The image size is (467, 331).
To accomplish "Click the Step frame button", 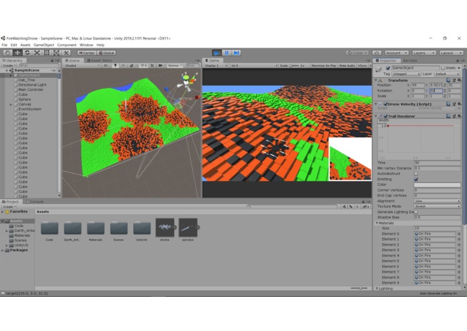I will (236, 53).
